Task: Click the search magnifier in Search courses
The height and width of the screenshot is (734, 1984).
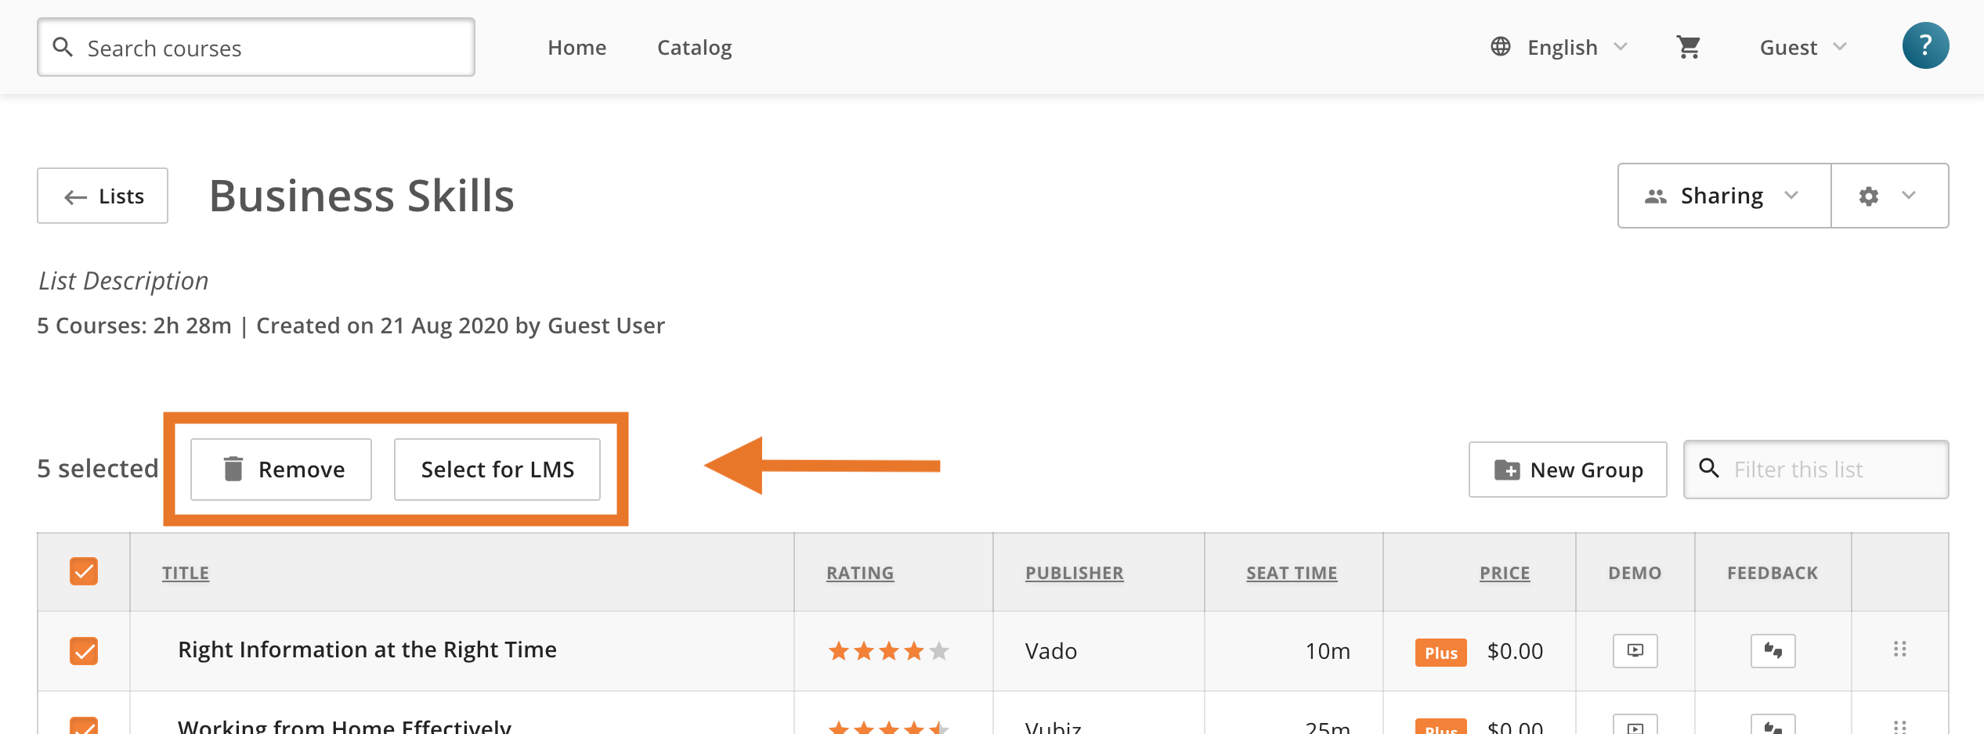Action: click(63, 47)
